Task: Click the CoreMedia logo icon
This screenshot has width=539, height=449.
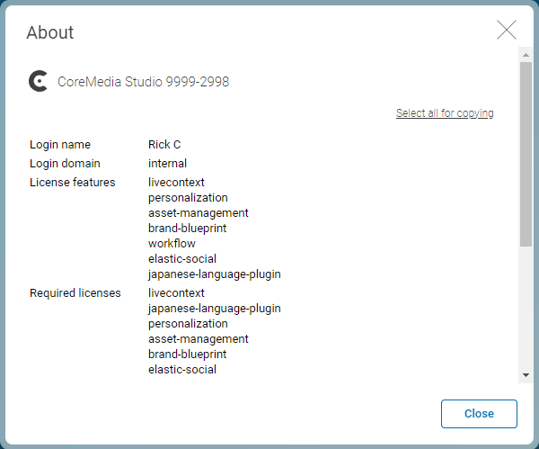Action: pyautogui.click(x=38, y=82)
